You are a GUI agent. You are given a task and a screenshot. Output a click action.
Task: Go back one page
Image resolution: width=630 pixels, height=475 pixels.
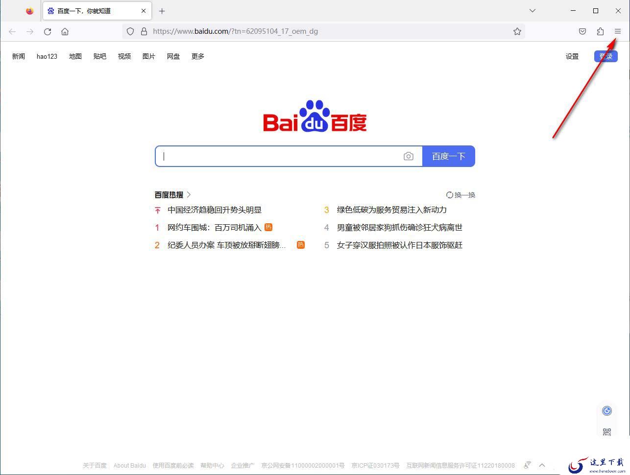click(12, 31)
